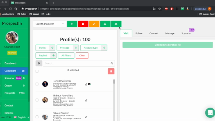Click Visit selected profiles button
Screen dimensions: 215x121
[x=167, y=45]
